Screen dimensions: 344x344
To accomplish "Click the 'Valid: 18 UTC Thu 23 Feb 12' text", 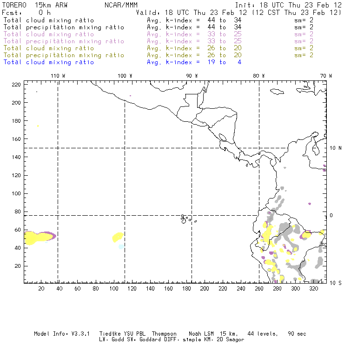I will (192, 13).
